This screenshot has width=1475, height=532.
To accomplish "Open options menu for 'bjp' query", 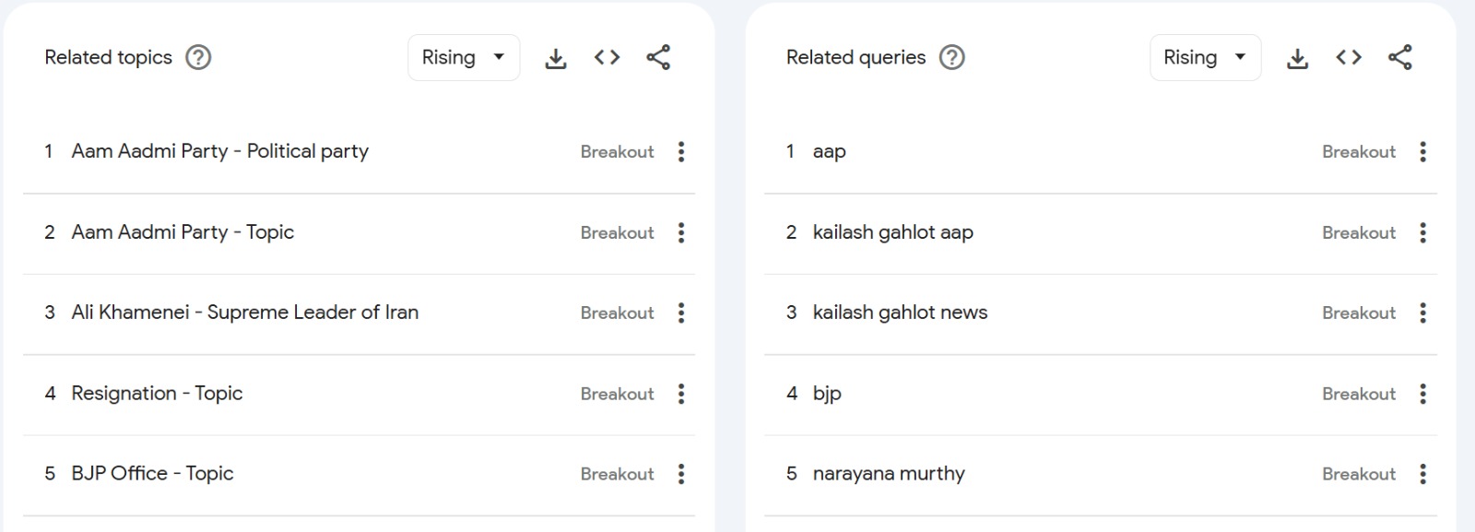I will tap(1422, 395).
